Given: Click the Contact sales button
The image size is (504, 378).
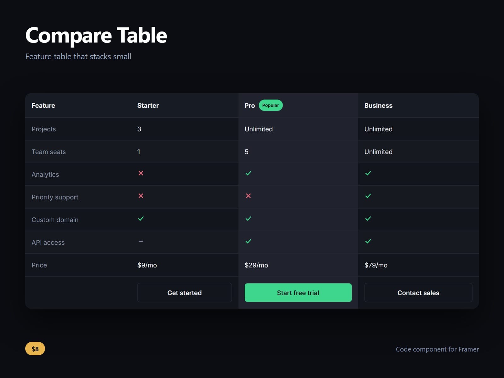Looking at the screenshot, I should point(418,293).
